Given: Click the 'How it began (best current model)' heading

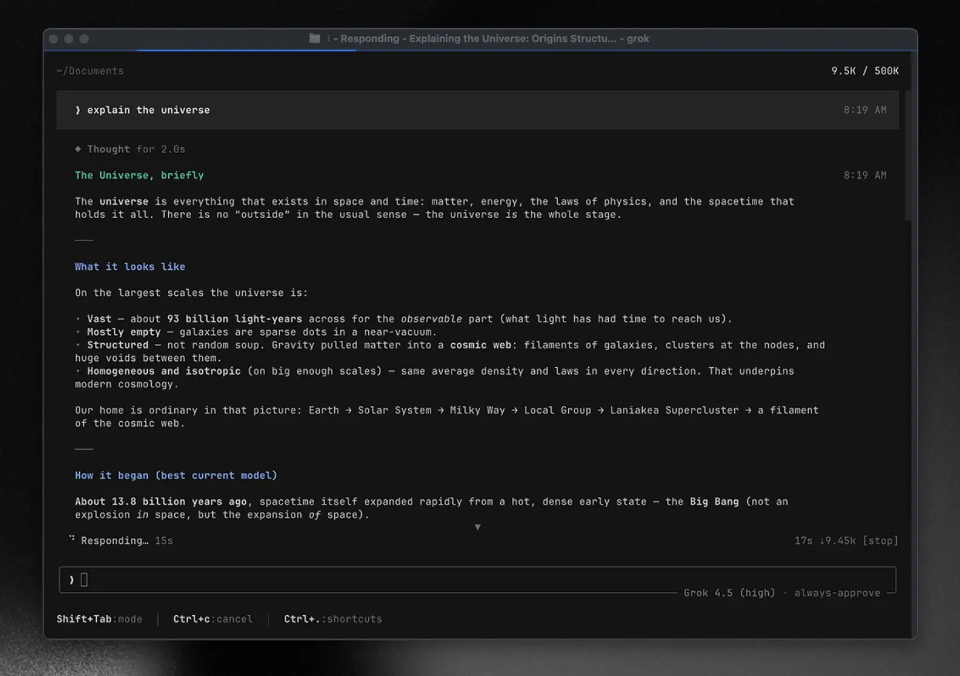Looking at the screenshot, I should [176, 476].
